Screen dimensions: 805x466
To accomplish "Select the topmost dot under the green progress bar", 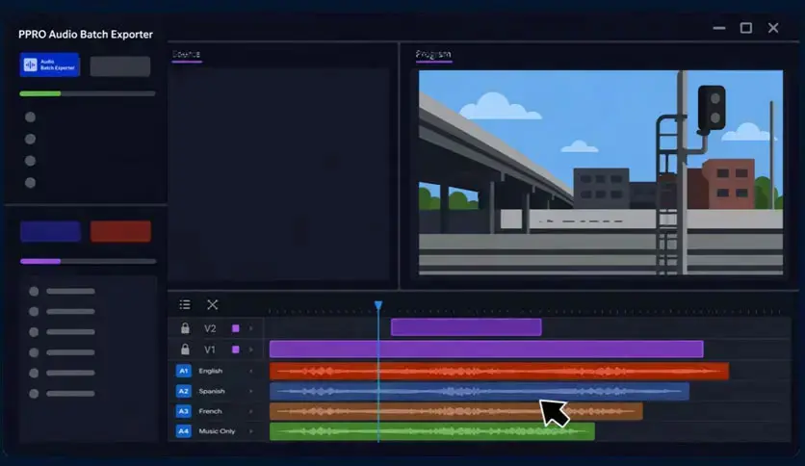I will point(30,117).
